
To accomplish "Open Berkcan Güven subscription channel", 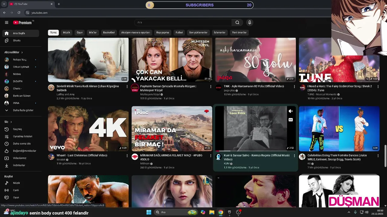I will [x=21, y=96].
